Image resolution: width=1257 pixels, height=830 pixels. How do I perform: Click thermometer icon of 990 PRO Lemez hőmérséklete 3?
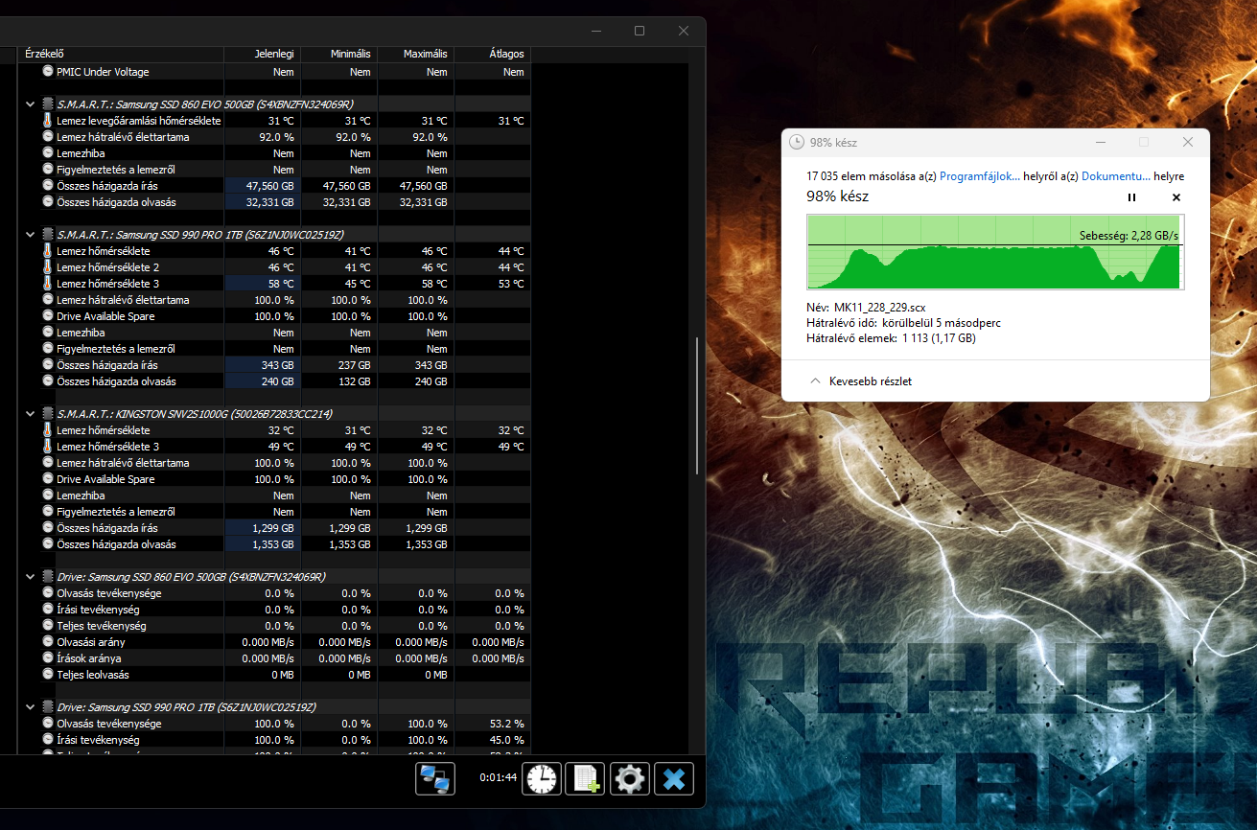[49, 284]
